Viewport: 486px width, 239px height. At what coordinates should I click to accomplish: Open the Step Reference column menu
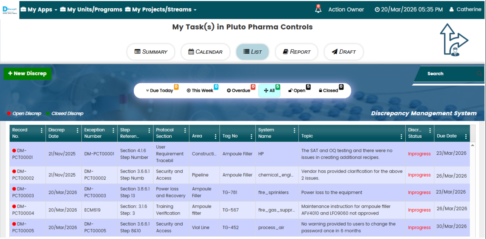149,130
